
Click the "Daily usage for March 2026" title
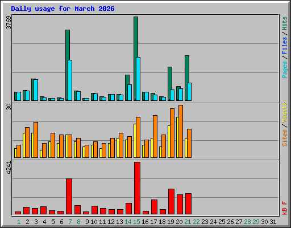[63, 9]
